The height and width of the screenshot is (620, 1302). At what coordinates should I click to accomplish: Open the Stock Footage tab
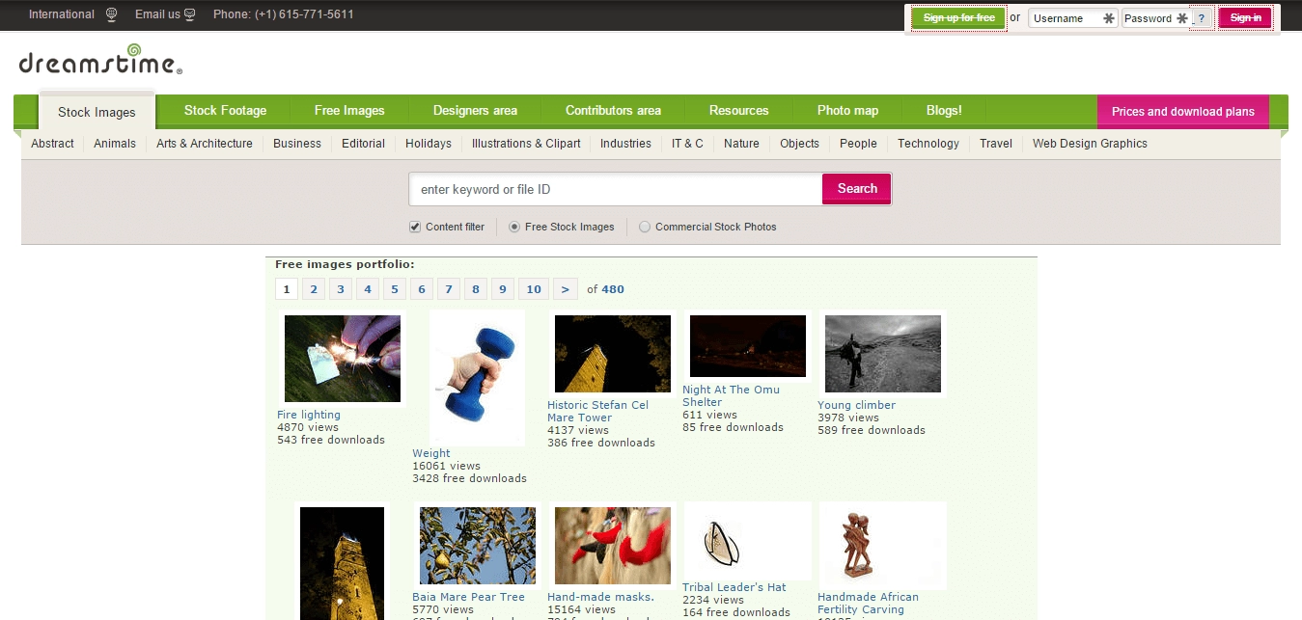pyautogui.click(x=225, y=110)
